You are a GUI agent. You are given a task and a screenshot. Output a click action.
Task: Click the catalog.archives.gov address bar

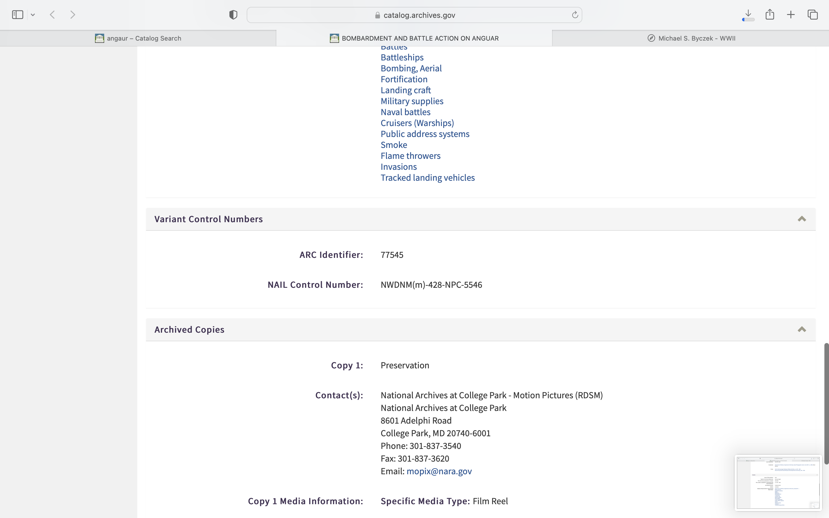414,15
